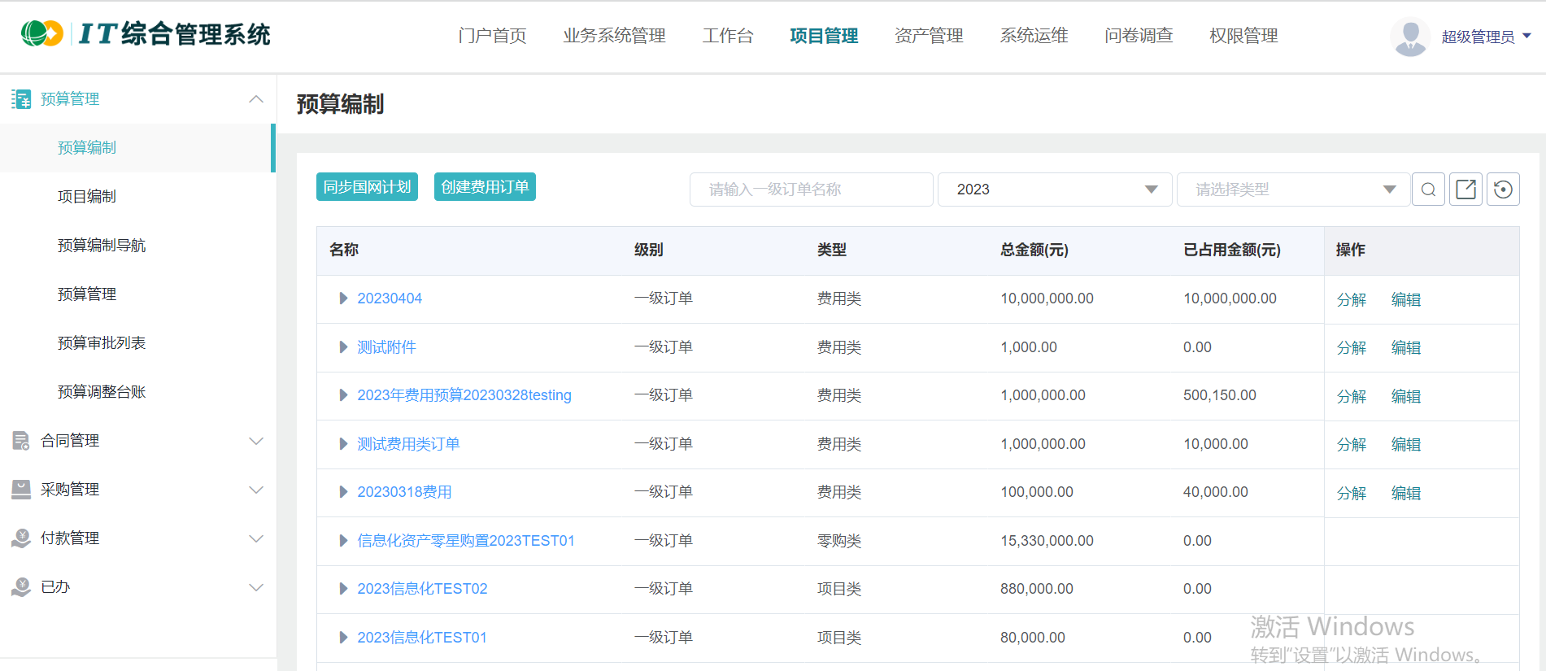Screen dimensions: 1546x671
Task: Click the 超级管理员 avatar icon
Action: click(1410, 37)
